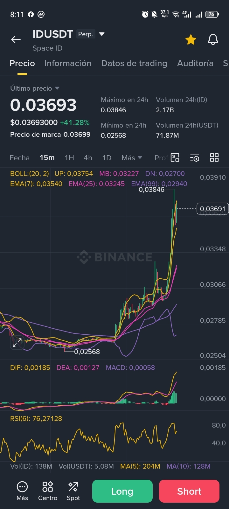The image size is (229, 509).
Task: Open the chart drawing tools icon
Action: point(175,157)
